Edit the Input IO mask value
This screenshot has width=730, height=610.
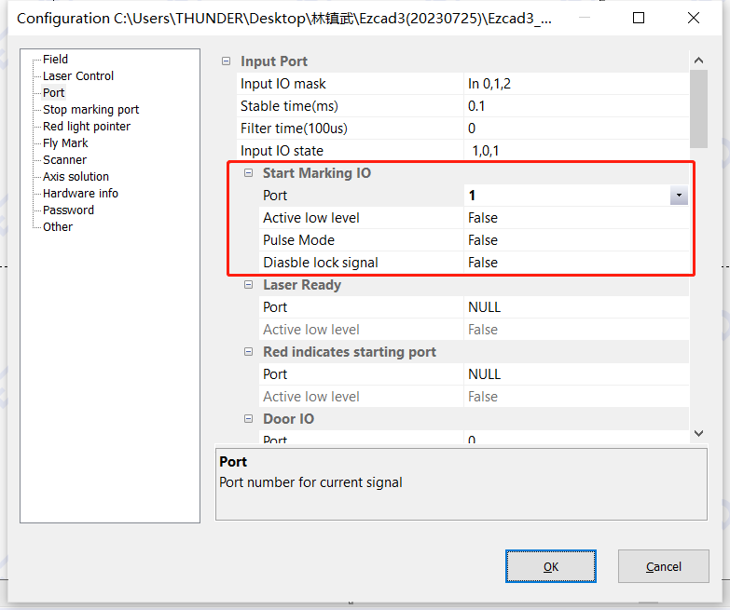coord(576,84)
